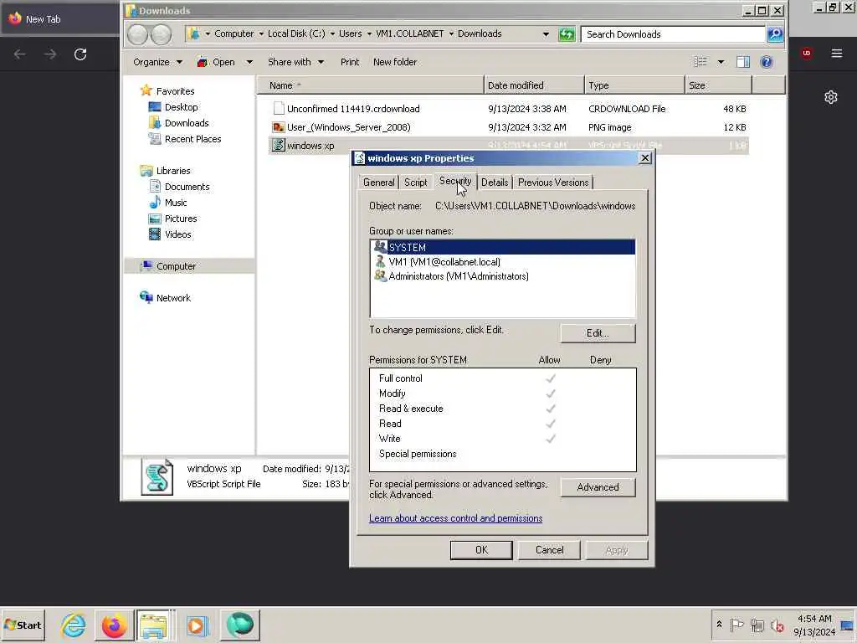This screenshot has width=857, height=643.
Task: Select Unconfirmed 114419.crdownload file
Action: [508, 109]
